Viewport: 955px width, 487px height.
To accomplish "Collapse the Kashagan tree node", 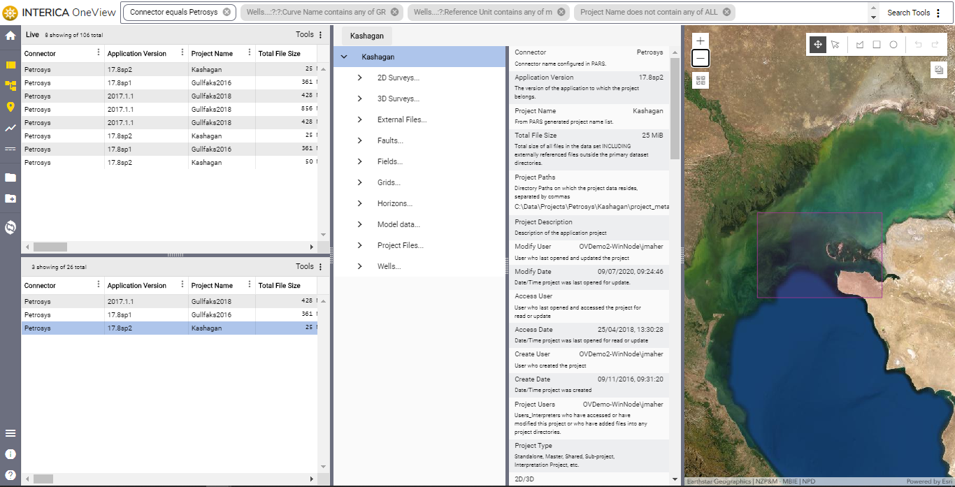I will point(344,57).
